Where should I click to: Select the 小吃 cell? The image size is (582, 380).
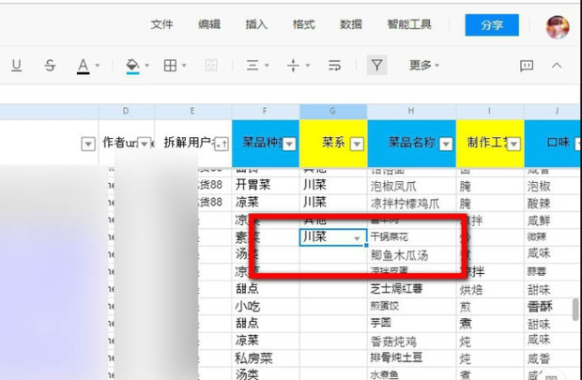pos(266,307)
